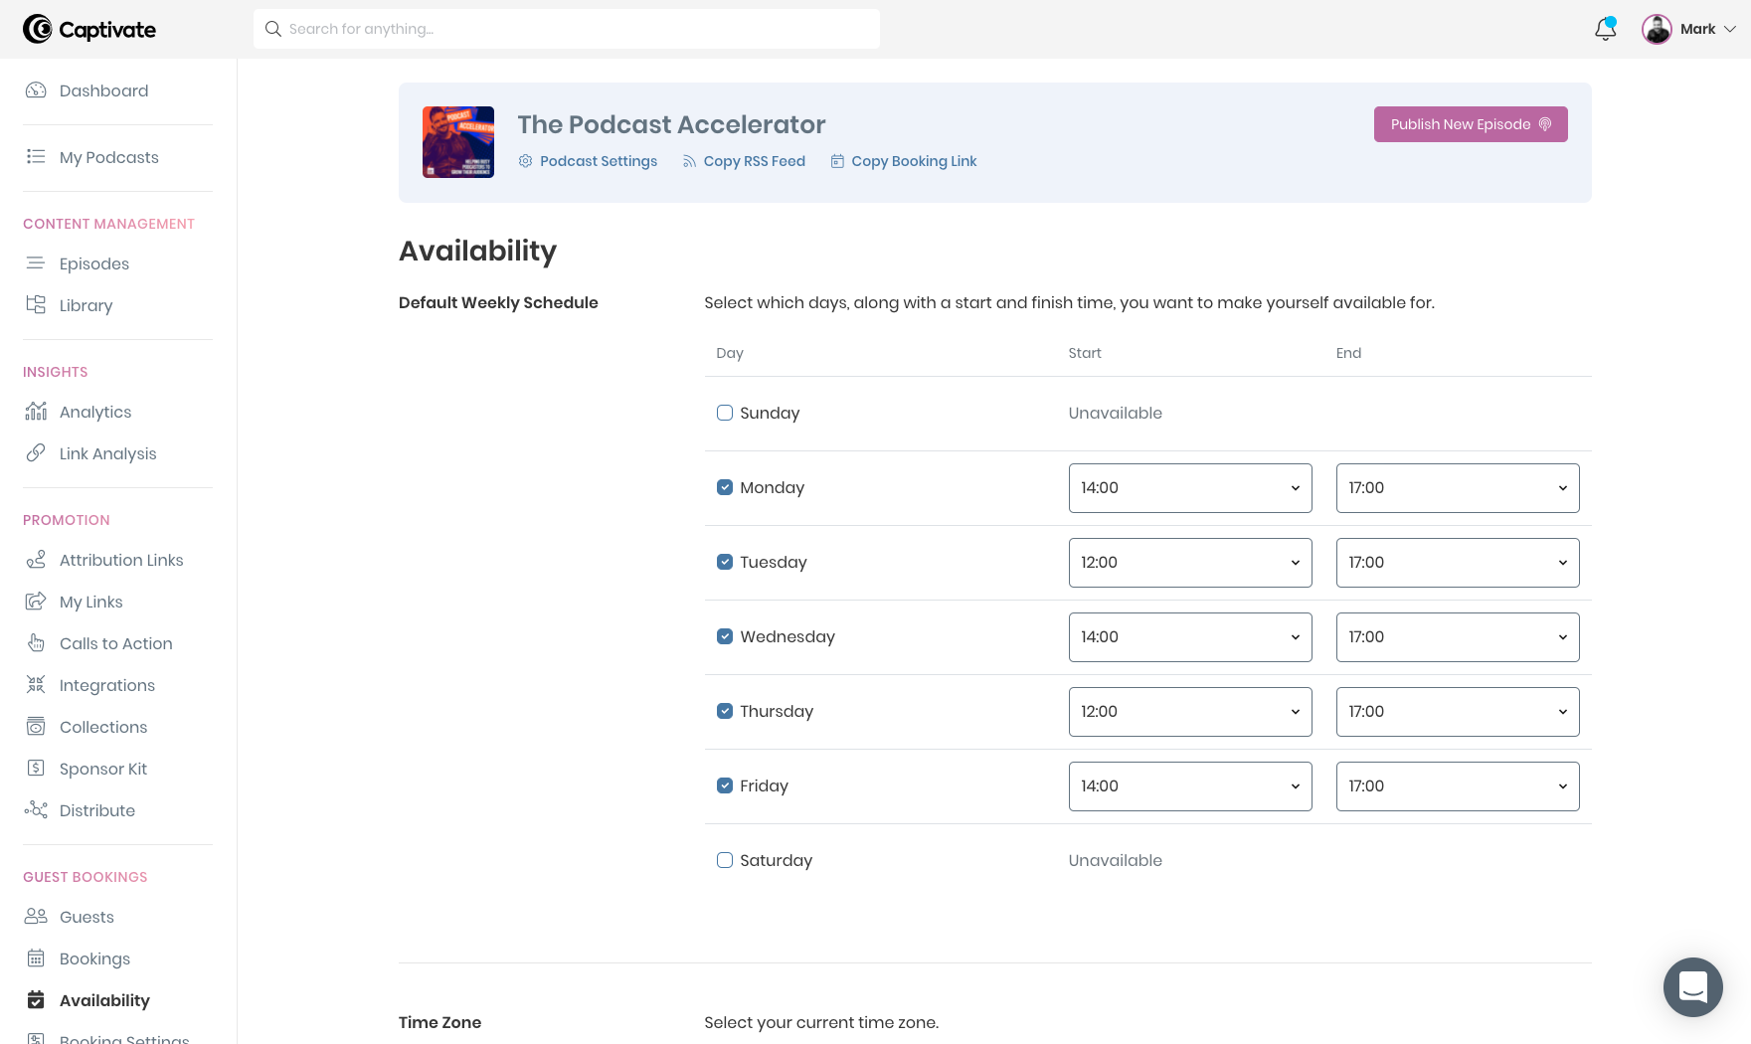The width and height of the screenshot is (1751, 1044).
Task: Click the RSS feed icon next to Copy RSS Feed
Action: 688,160
